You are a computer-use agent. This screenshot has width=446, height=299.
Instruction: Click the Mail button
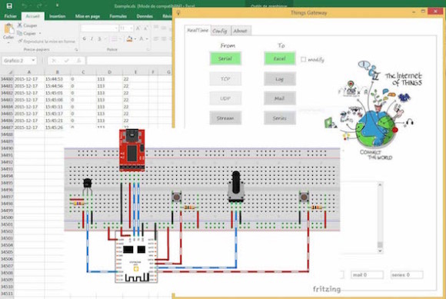[x=280, y=98]
